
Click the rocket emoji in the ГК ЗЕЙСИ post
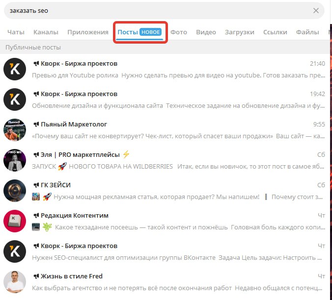click(47, 197)
